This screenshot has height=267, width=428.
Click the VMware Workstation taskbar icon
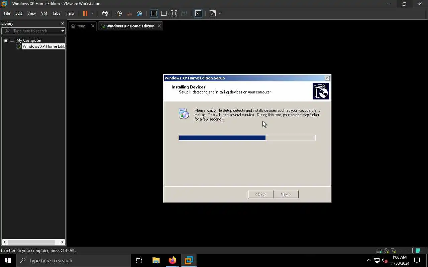189,260
